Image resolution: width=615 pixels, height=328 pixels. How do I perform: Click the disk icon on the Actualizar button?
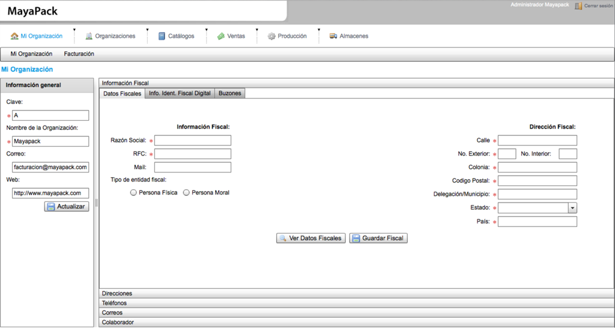(x=50, y=207)
